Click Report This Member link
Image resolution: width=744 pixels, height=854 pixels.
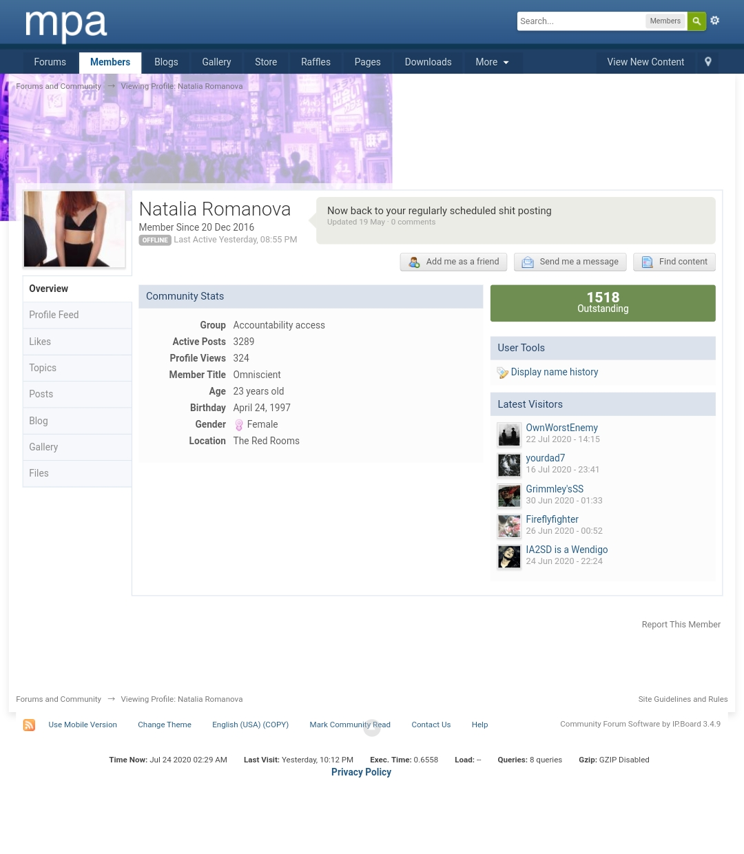click(x=681, y=625)
